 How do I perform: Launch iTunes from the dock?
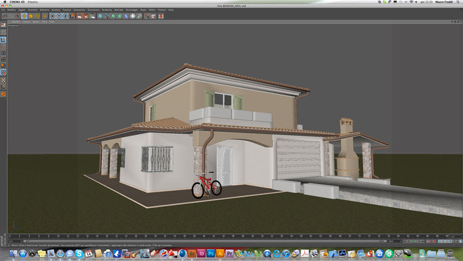(x=286, y=253)
